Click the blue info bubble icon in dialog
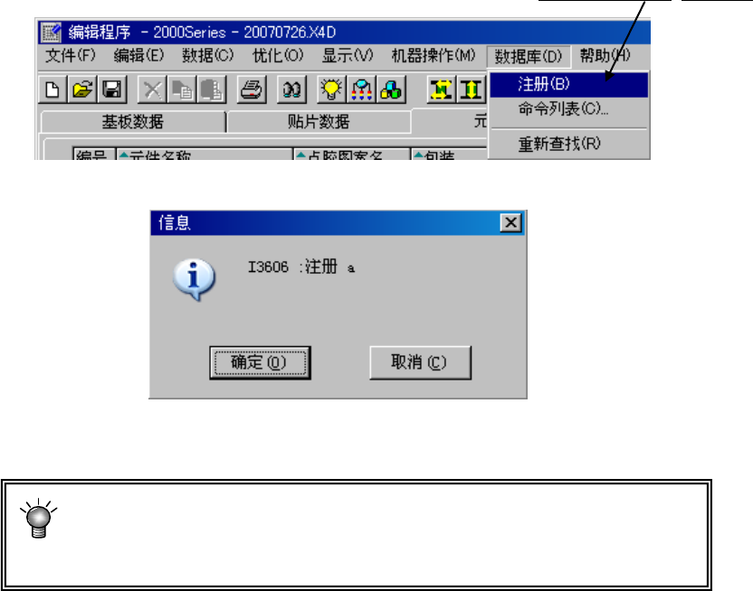Viewport: 753px width, 591px height. 194,280
